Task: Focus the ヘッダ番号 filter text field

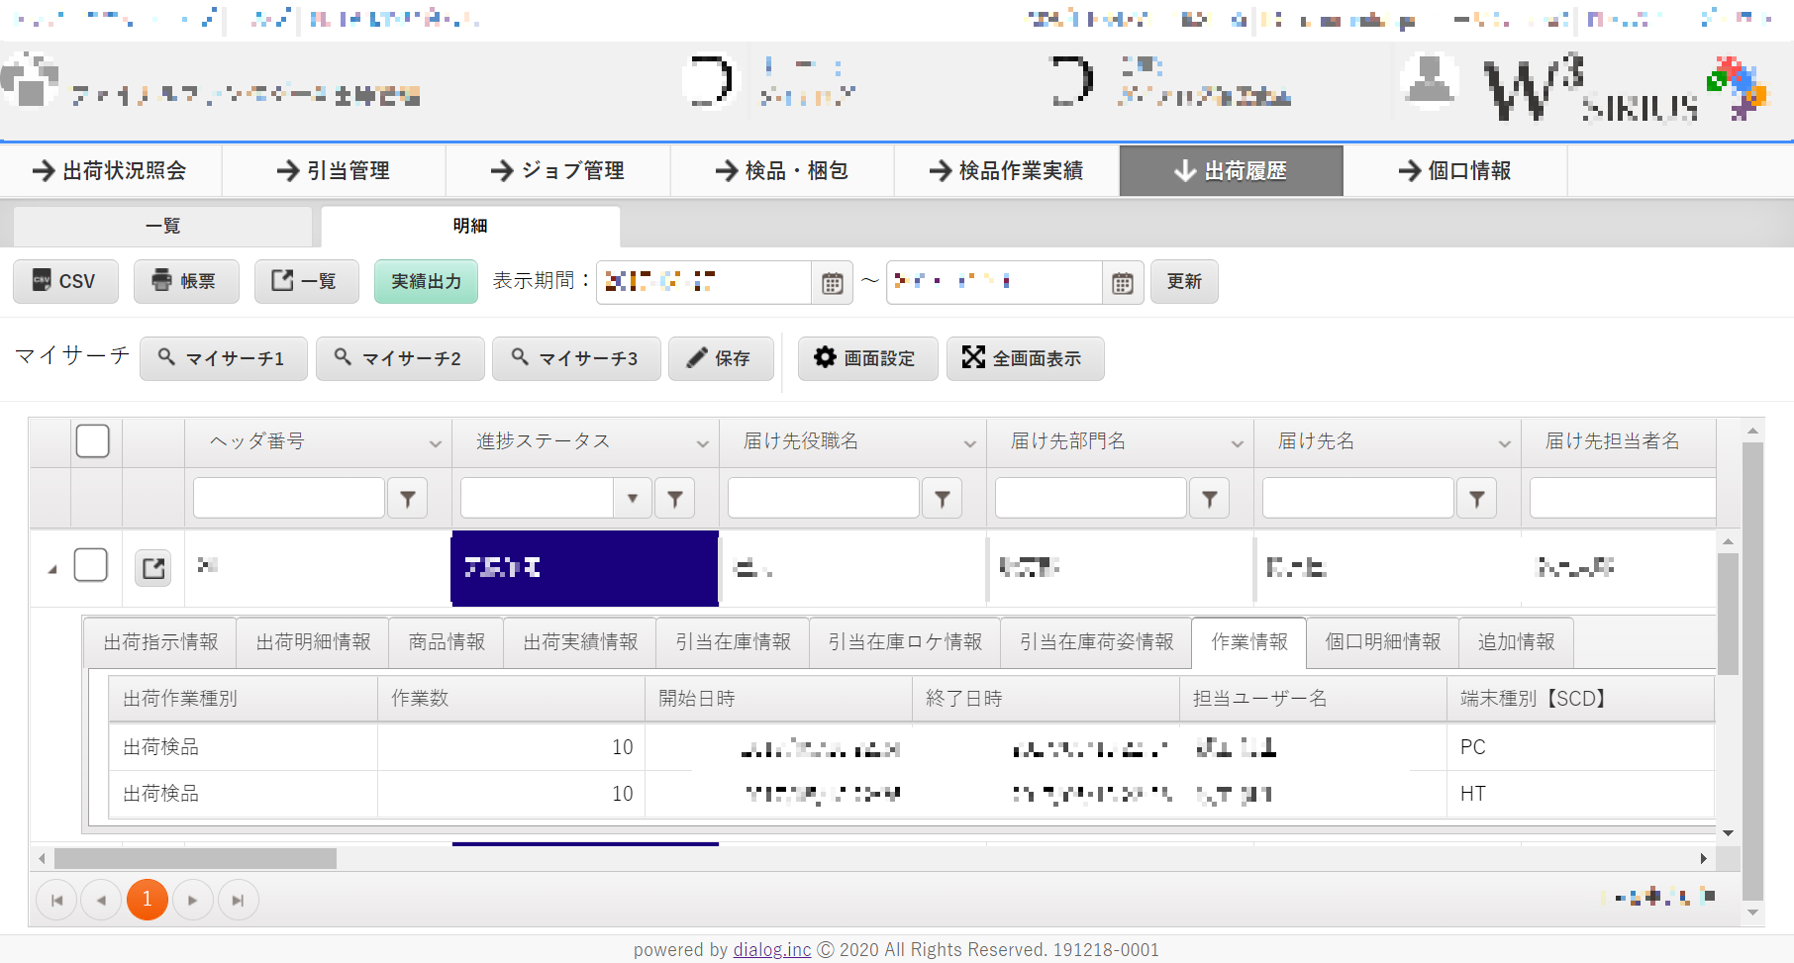Action: tap(289, 498)
